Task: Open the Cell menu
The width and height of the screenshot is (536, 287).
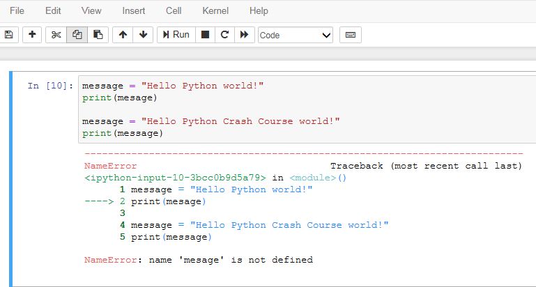Action: click(174, 10)
